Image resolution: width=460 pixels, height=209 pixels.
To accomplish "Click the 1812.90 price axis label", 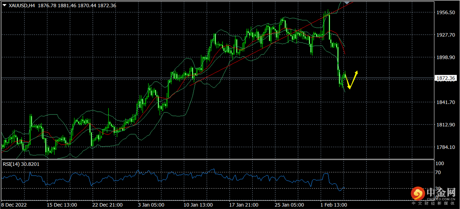I will coord(446,125).
